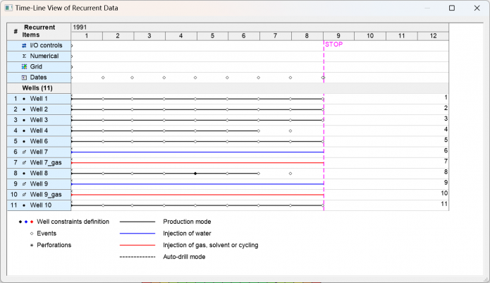490x283 pixels.
Task: Click the filled black event on Well 8
Action: pyautogui.click(x=195, y=173)
